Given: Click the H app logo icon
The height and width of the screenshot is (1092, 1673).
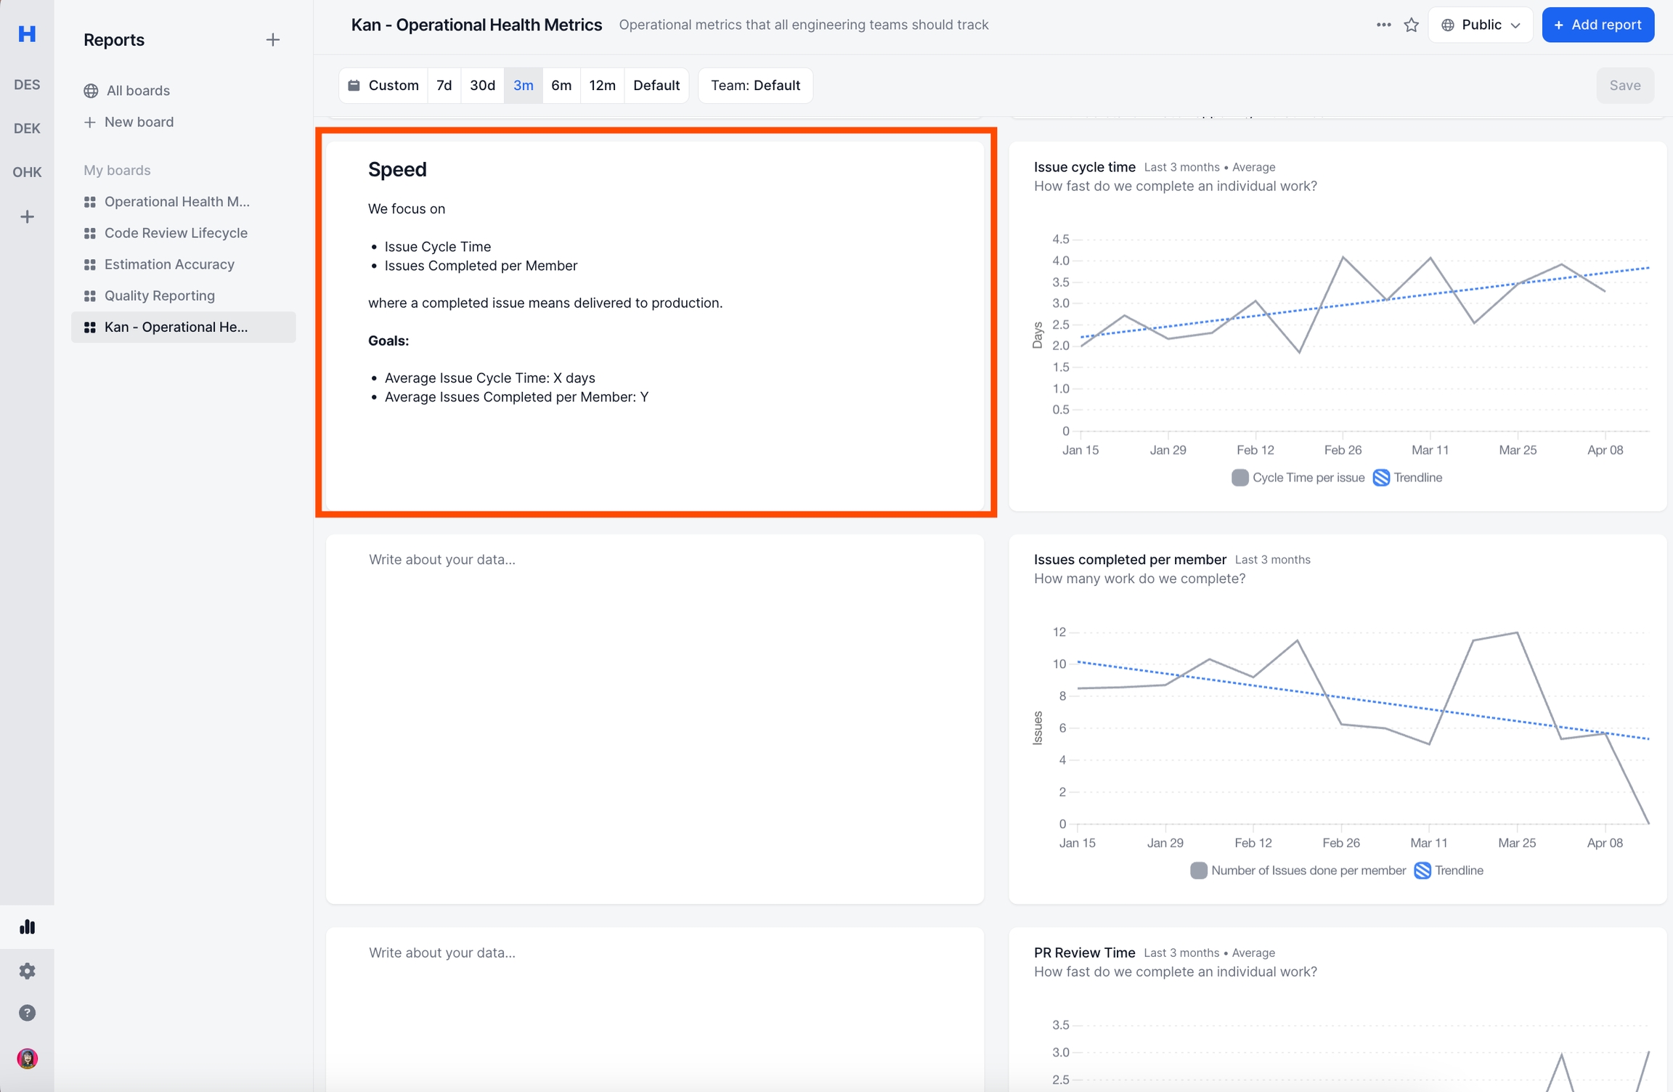Looking at the screenshot, I should tap(27, 33).
